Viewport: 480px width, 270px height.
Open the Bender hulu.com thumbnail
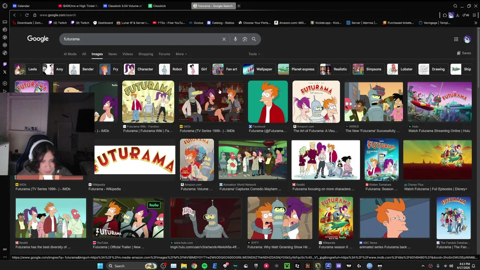click(x=205, y=218)
